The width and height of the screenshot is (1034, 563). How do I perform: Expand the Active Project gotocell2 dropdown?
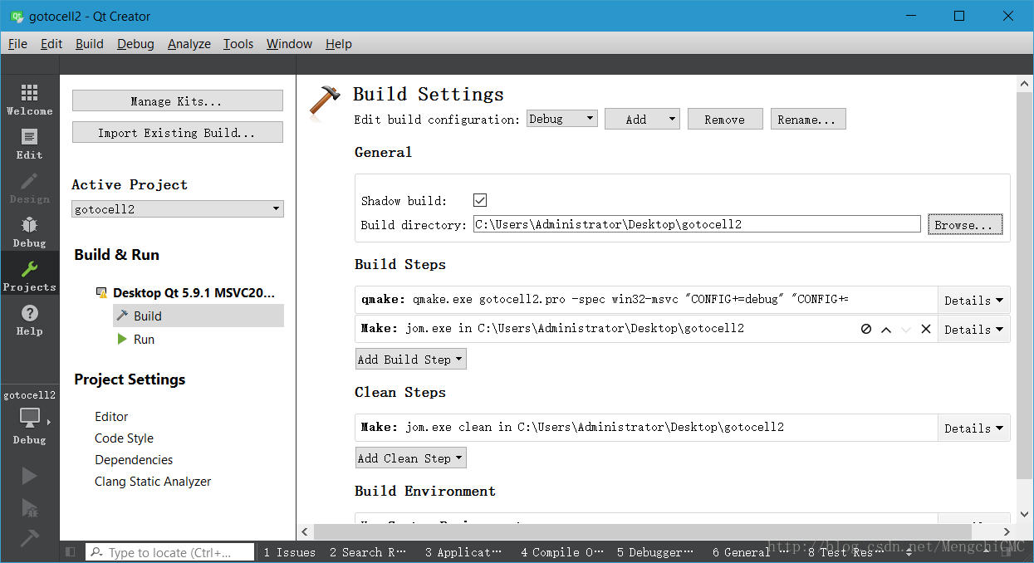(x=178, y=209)
